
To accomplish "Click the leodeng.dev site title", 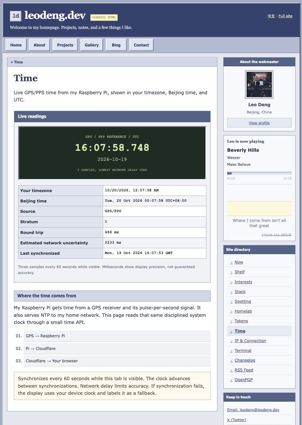I will 55,15.
